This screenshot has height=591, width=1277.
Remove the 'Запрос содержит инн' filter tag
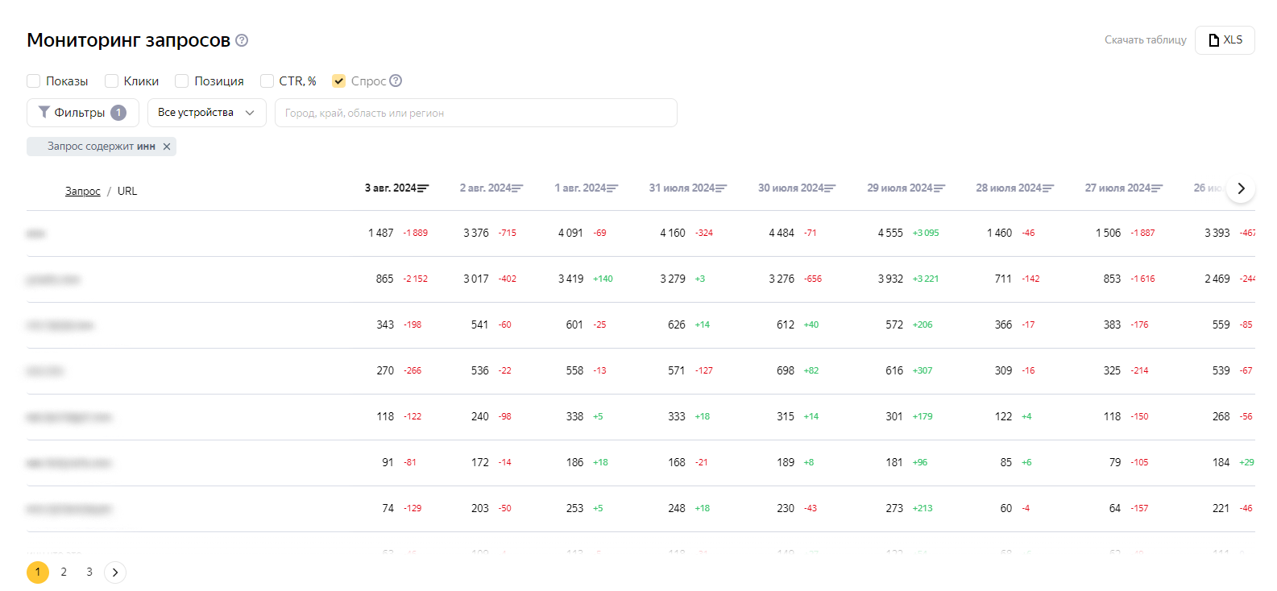167,147
